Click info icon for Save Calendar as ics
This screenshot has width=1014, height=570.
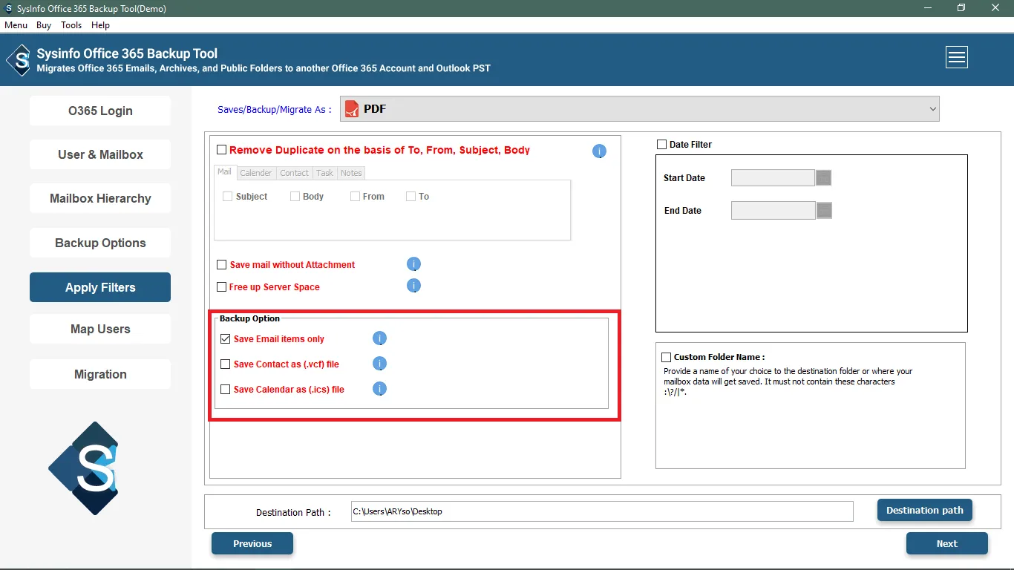(379, 389)
